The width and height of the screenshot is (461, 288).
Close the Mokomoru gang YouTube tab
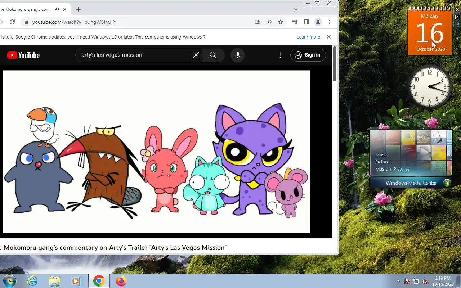(x=65, y=9)
